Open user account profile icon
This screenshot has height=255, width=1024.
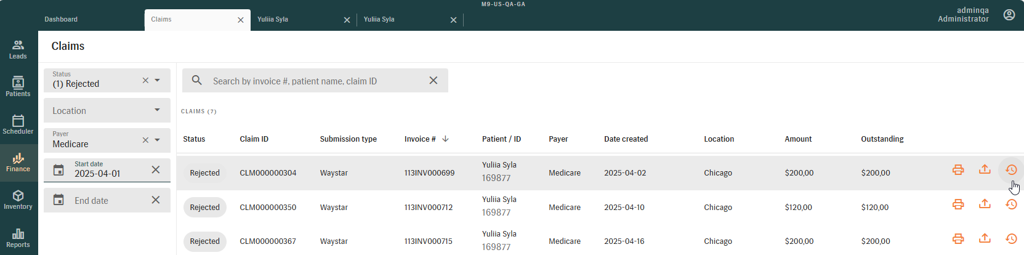click(x=1009, y=15)
